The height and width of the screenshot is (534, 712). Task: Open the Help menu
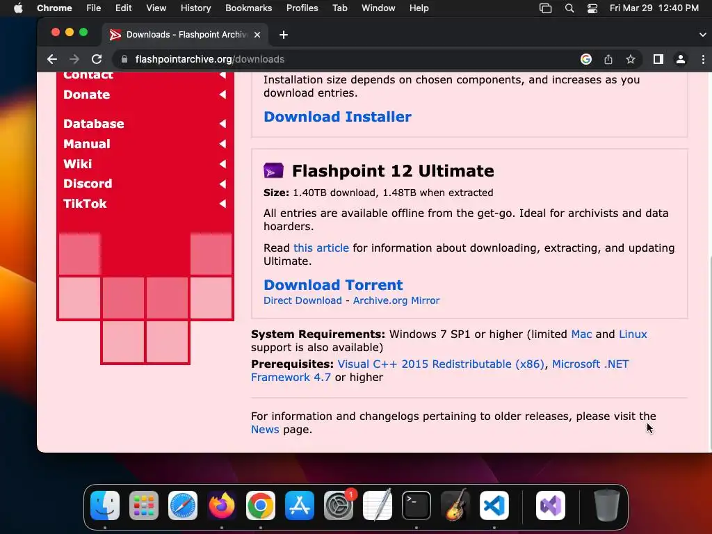[419, 8]
